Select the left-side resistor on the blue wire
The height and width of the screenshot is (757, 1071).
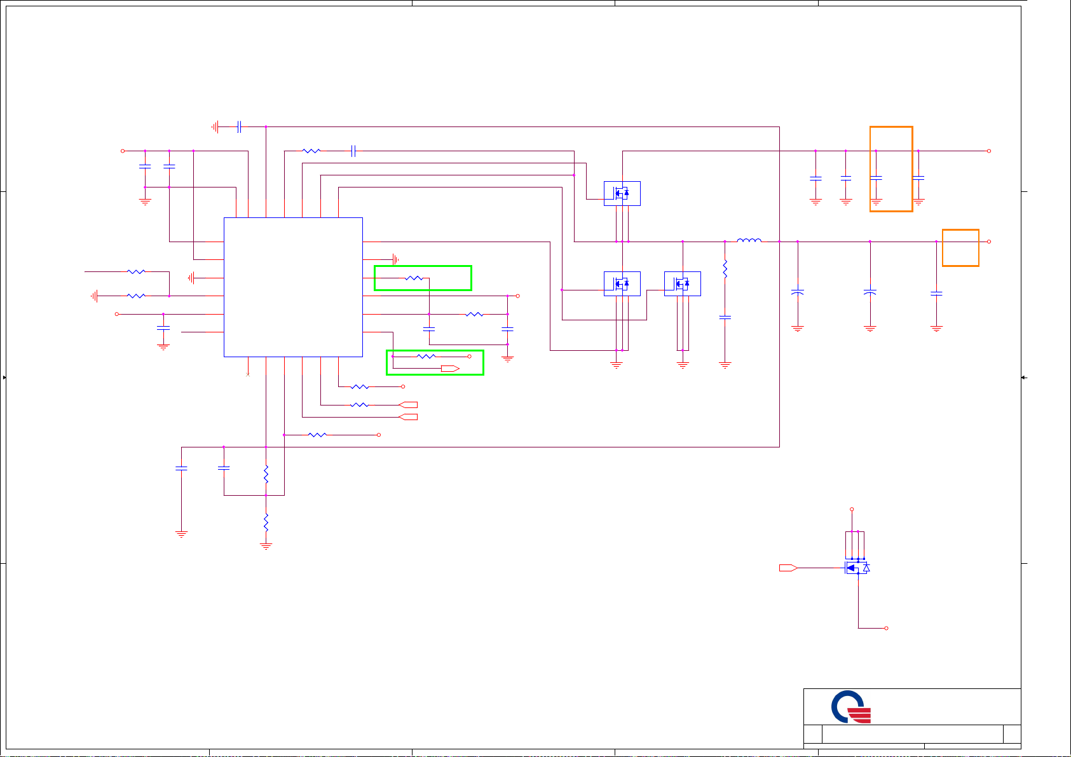[x=136, y=271]
